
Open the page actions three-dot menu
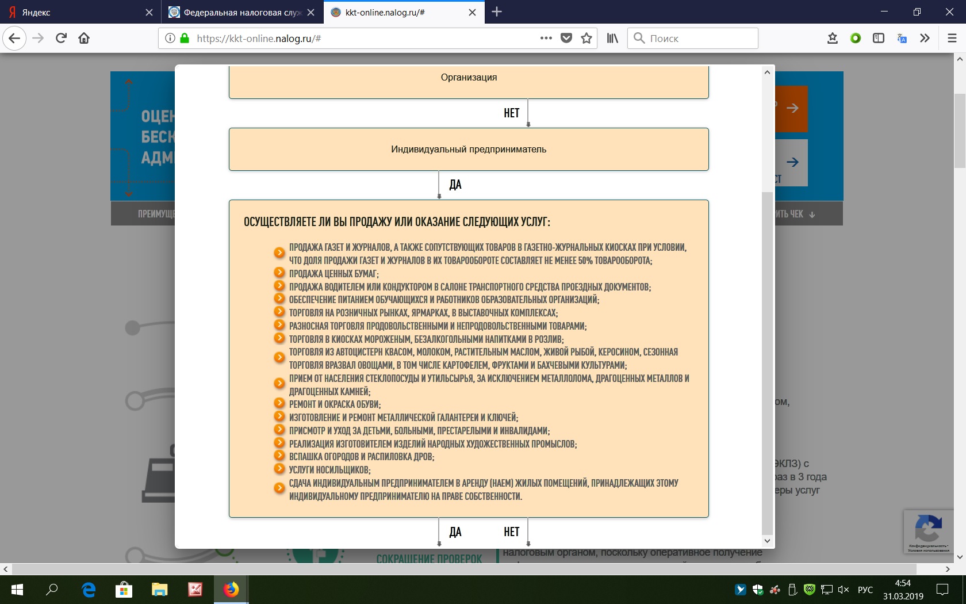(x=546, y=39)
